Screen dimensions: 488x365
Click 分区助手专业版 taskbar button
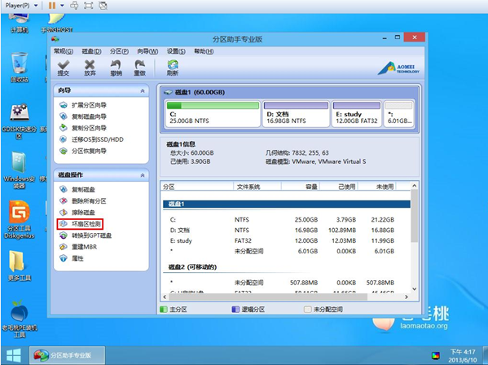[67, 355]
